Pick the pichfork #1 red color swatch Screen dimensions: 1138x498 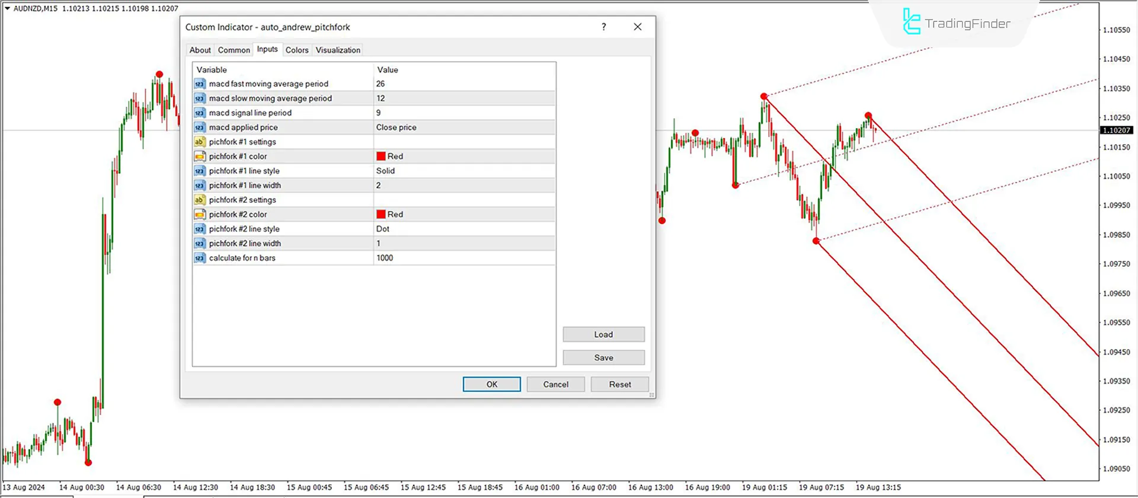click(381, 157)
